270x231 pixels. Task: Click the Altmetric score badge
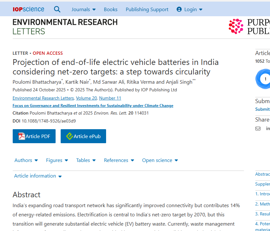263,79
